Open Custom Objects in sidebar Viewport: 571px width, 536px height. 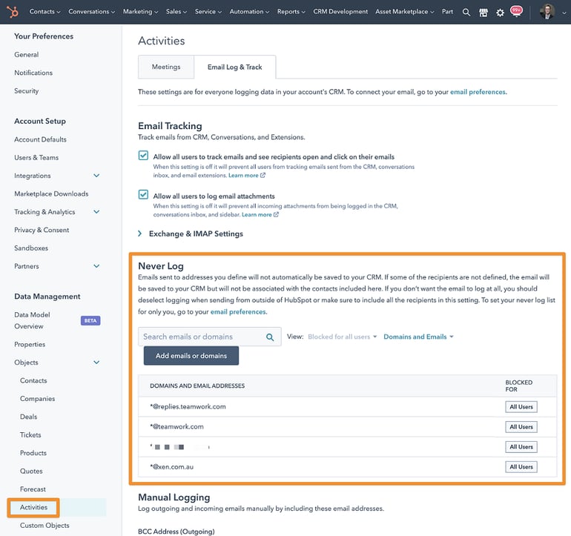click(44, 526)
